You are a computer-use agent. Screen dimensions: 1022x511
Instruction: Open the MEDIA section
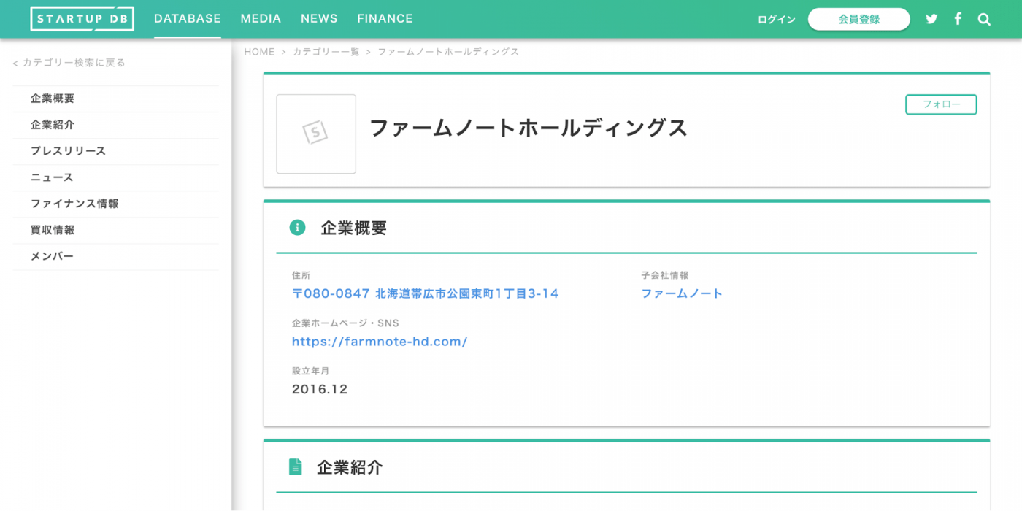click(x=261, y=18)
